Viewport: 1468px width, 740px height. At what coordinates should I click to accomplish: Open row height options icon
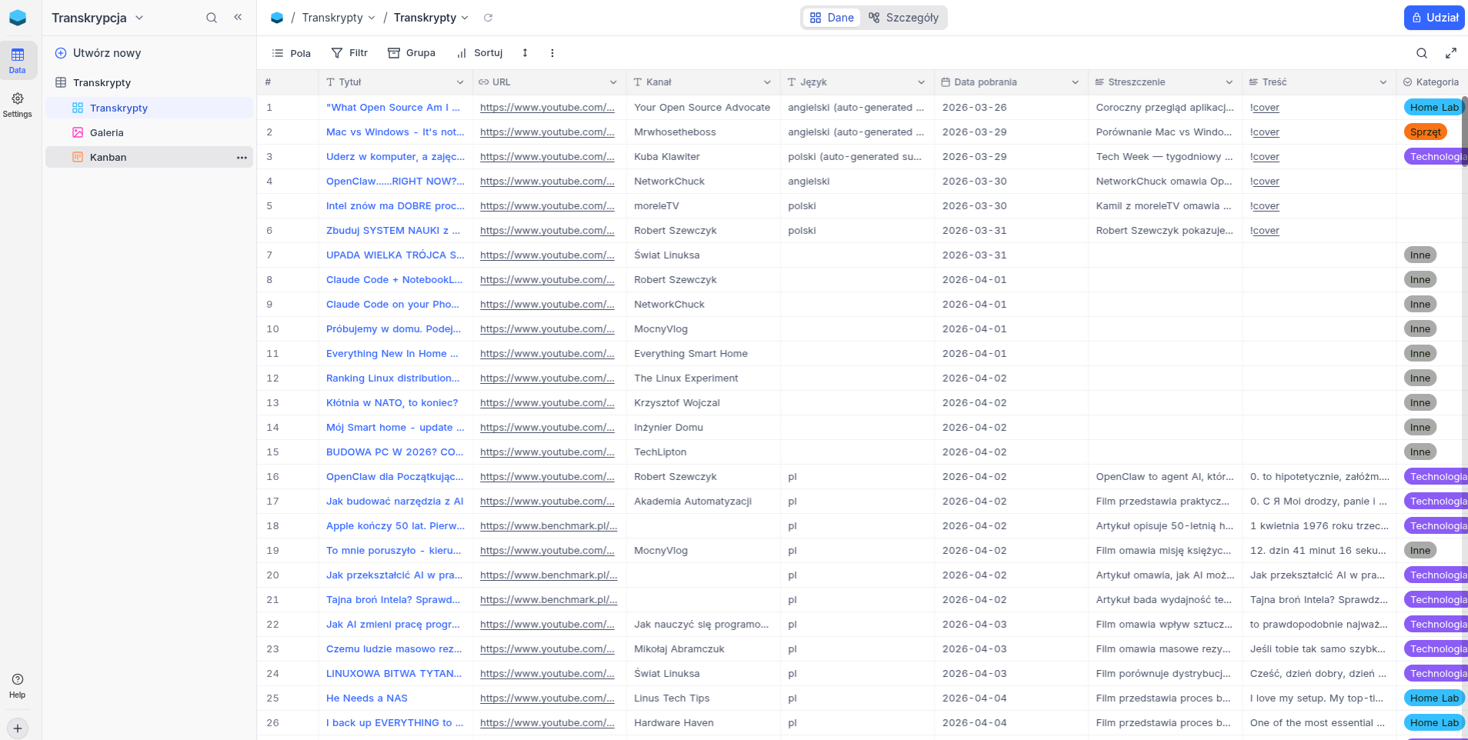(525, 53)
